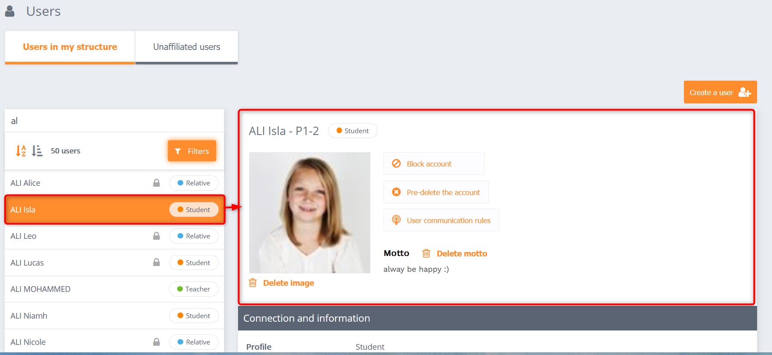The image size is (772, 355).
Task: Click the Relative badge on ALI Leo row
Action: point(194,236)
